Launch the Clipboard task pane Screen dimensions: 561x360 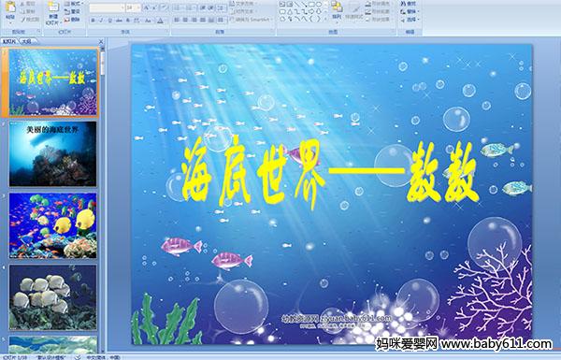point(38,32)
